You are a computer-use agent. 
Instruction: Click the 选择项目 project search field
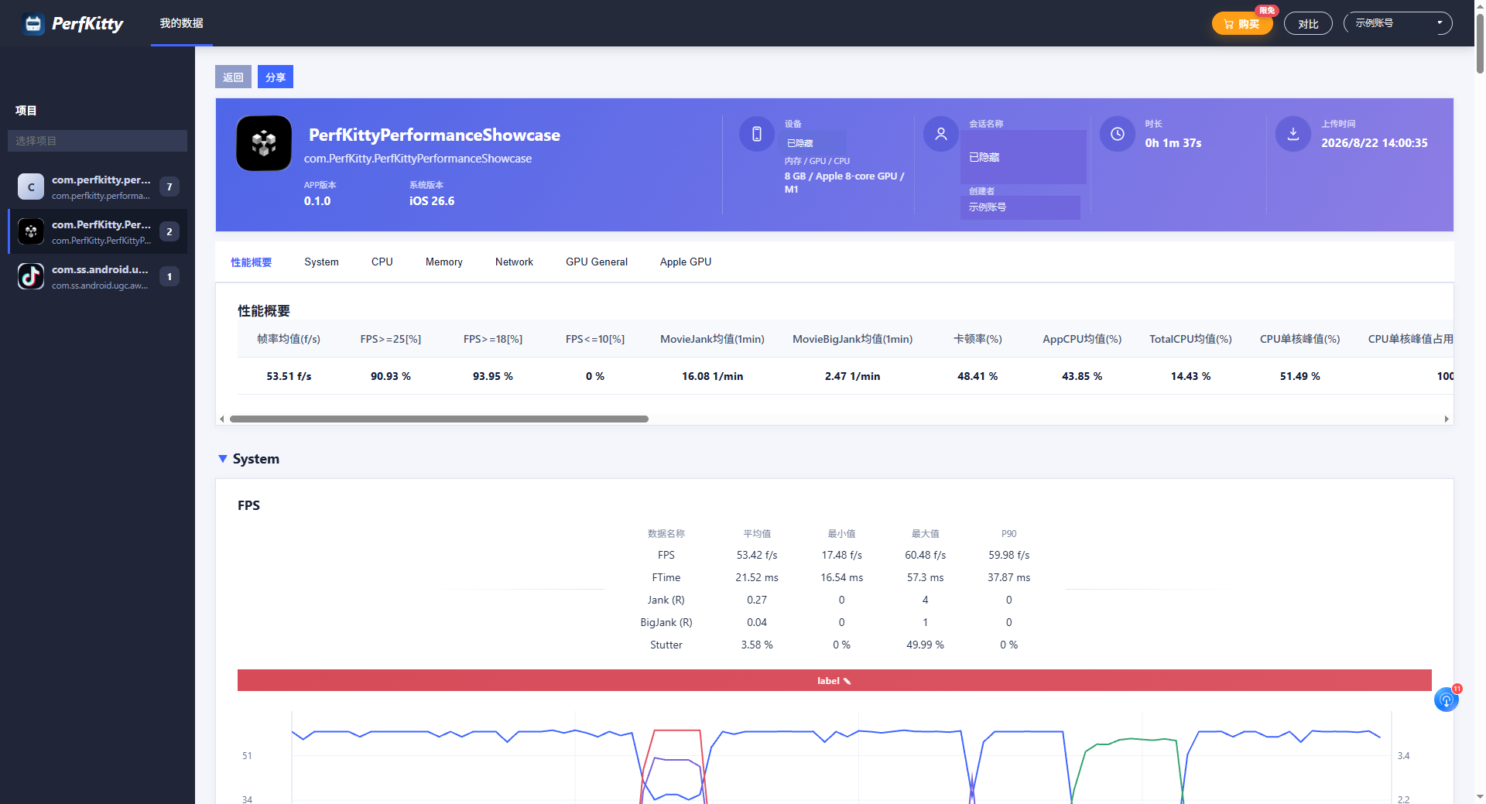pyautogui.click(x=98, y=141)
